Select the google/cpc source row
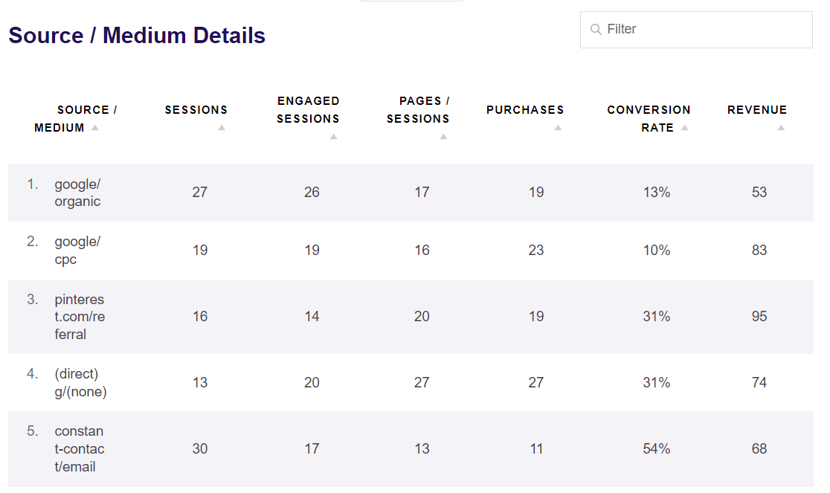 point(77,251)
